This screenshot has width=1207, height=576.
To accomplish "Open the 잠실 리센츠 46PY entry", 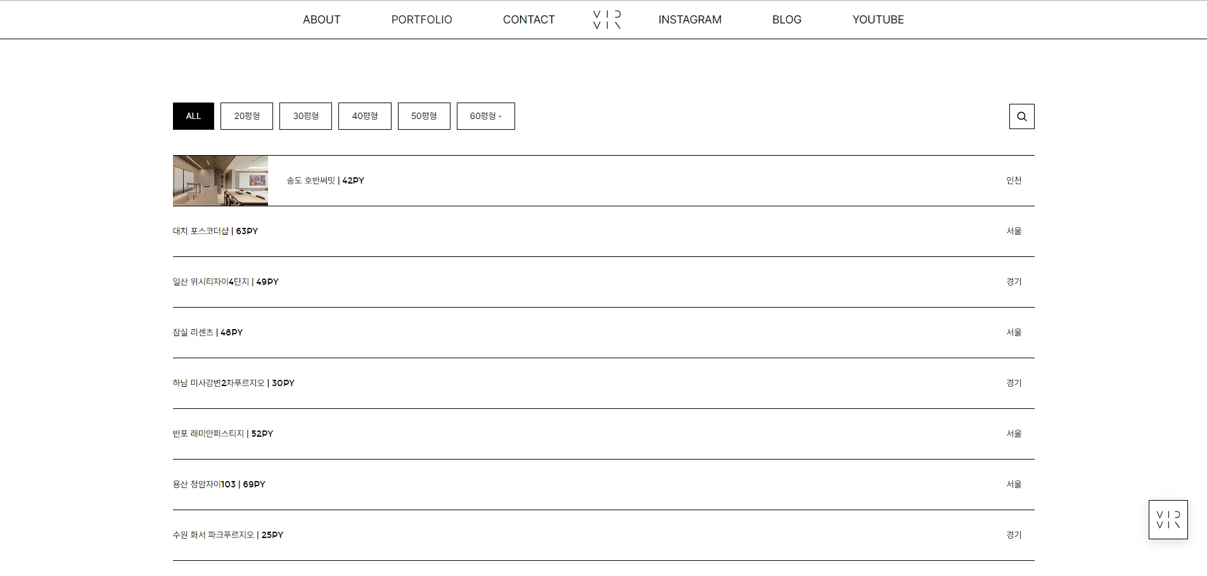I will (x=208, y=333).
